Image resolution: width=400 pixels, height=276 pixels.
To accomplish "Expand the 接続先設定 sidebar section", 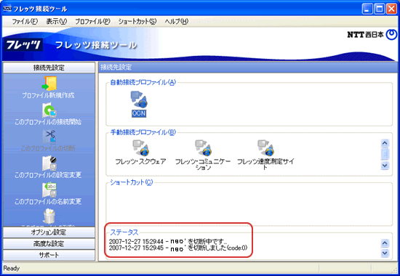I will coord(49,68).
